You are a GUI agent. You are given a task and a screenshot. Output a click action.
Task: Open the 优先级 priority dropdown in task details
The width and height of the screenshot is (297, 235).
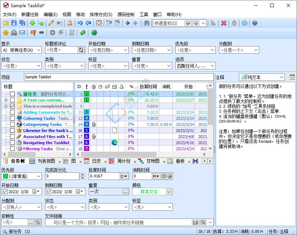[39, 176]
